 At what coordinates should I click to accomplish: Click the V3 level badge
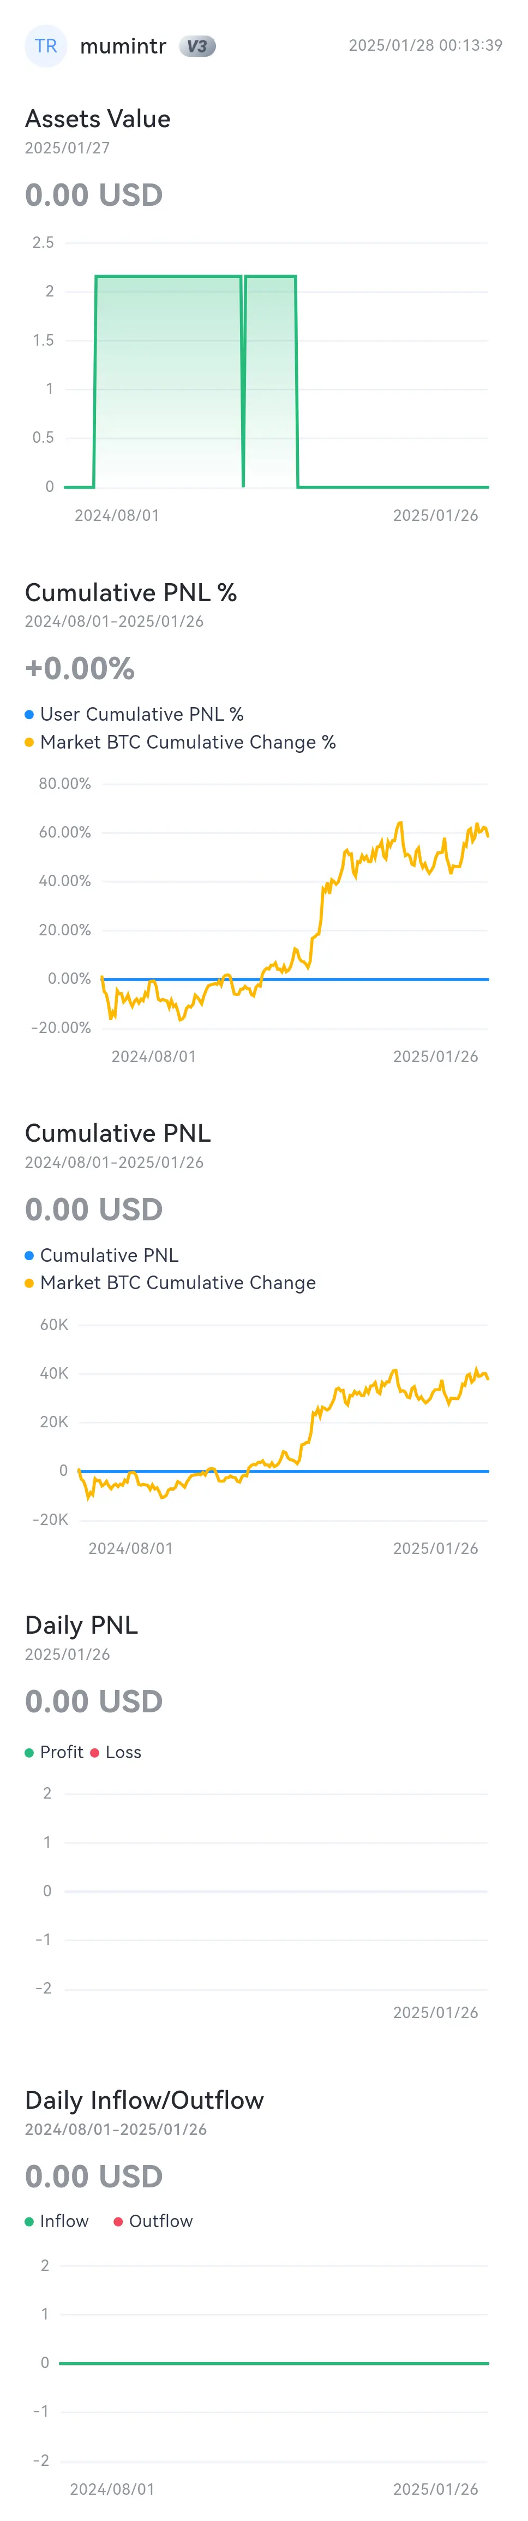click(x=196, y=46)
